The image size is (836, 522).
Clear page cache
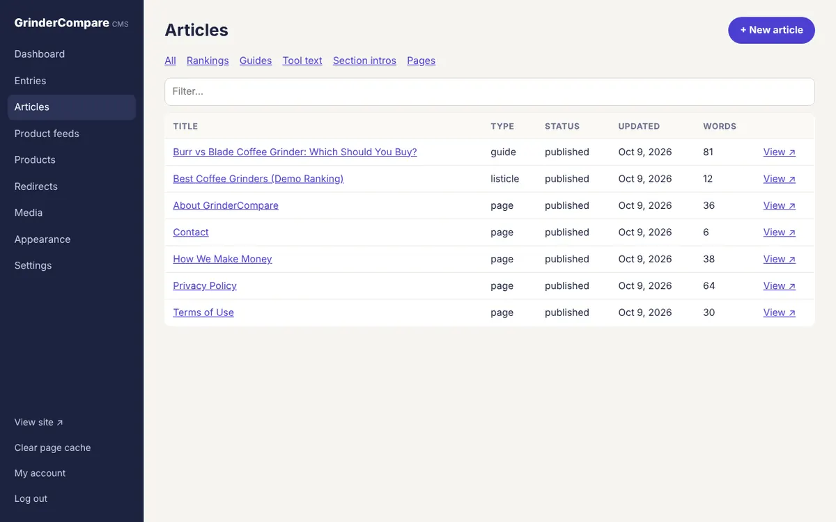53,448
